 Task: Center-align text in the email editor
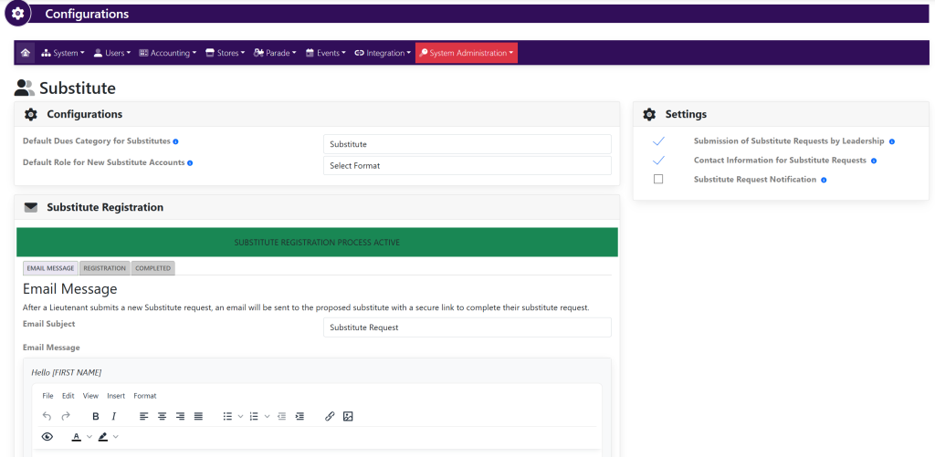pos(162,416)
